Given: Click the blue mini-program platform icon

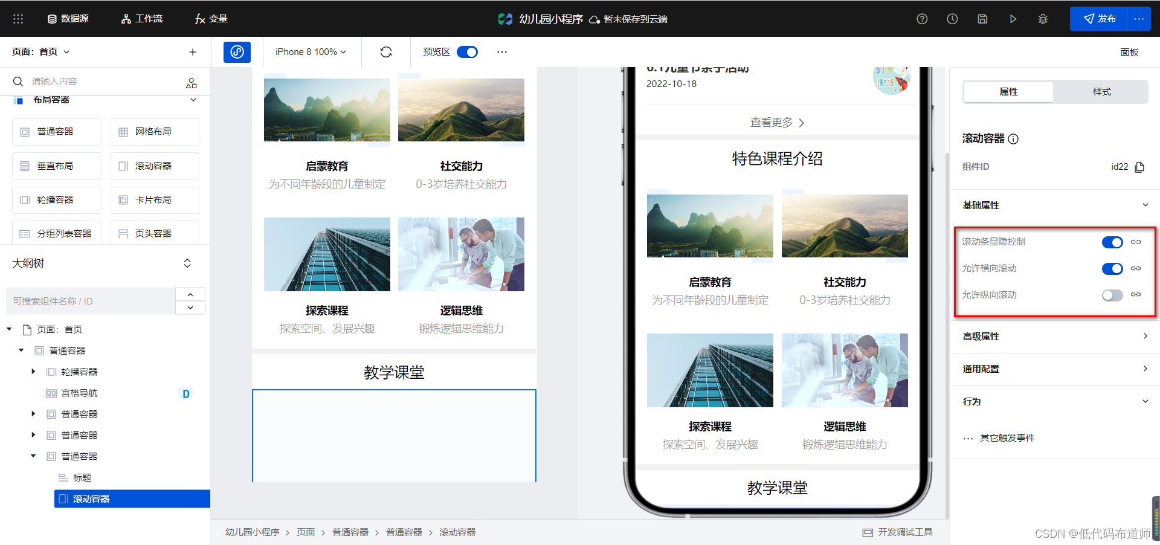Looking at the screenshot, I should [237, 52].
